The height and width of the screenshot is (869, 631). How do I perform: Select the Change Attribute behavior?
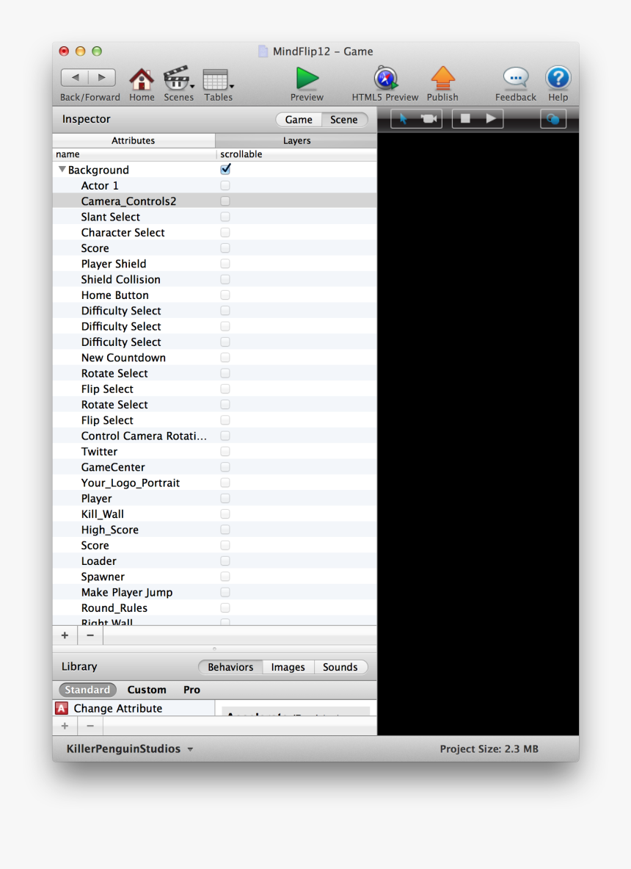[117, 707]
